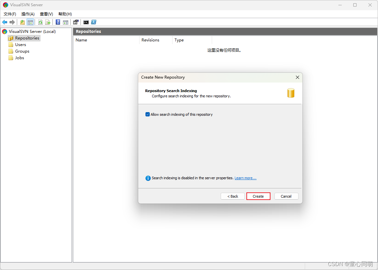
Task: Toggle the Show/Hide Console Tree toolbar icon
Action: [x=30, y=22]
